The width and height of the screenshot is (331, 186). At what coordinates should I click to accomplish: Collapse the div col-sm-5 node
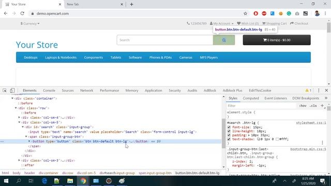click(x=19, y=122)
